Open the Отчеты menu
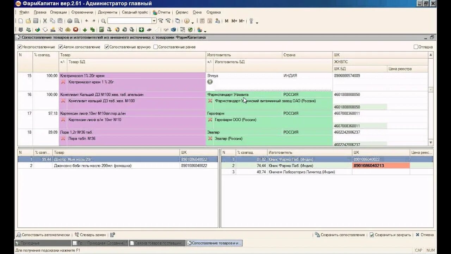The height and width of the screenshot is (254, 451). click(162, 12)
